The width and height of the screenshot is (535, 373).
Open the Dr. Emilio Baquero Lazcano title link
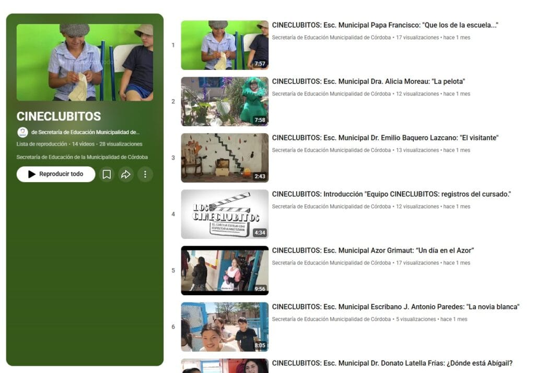(385, 138)
